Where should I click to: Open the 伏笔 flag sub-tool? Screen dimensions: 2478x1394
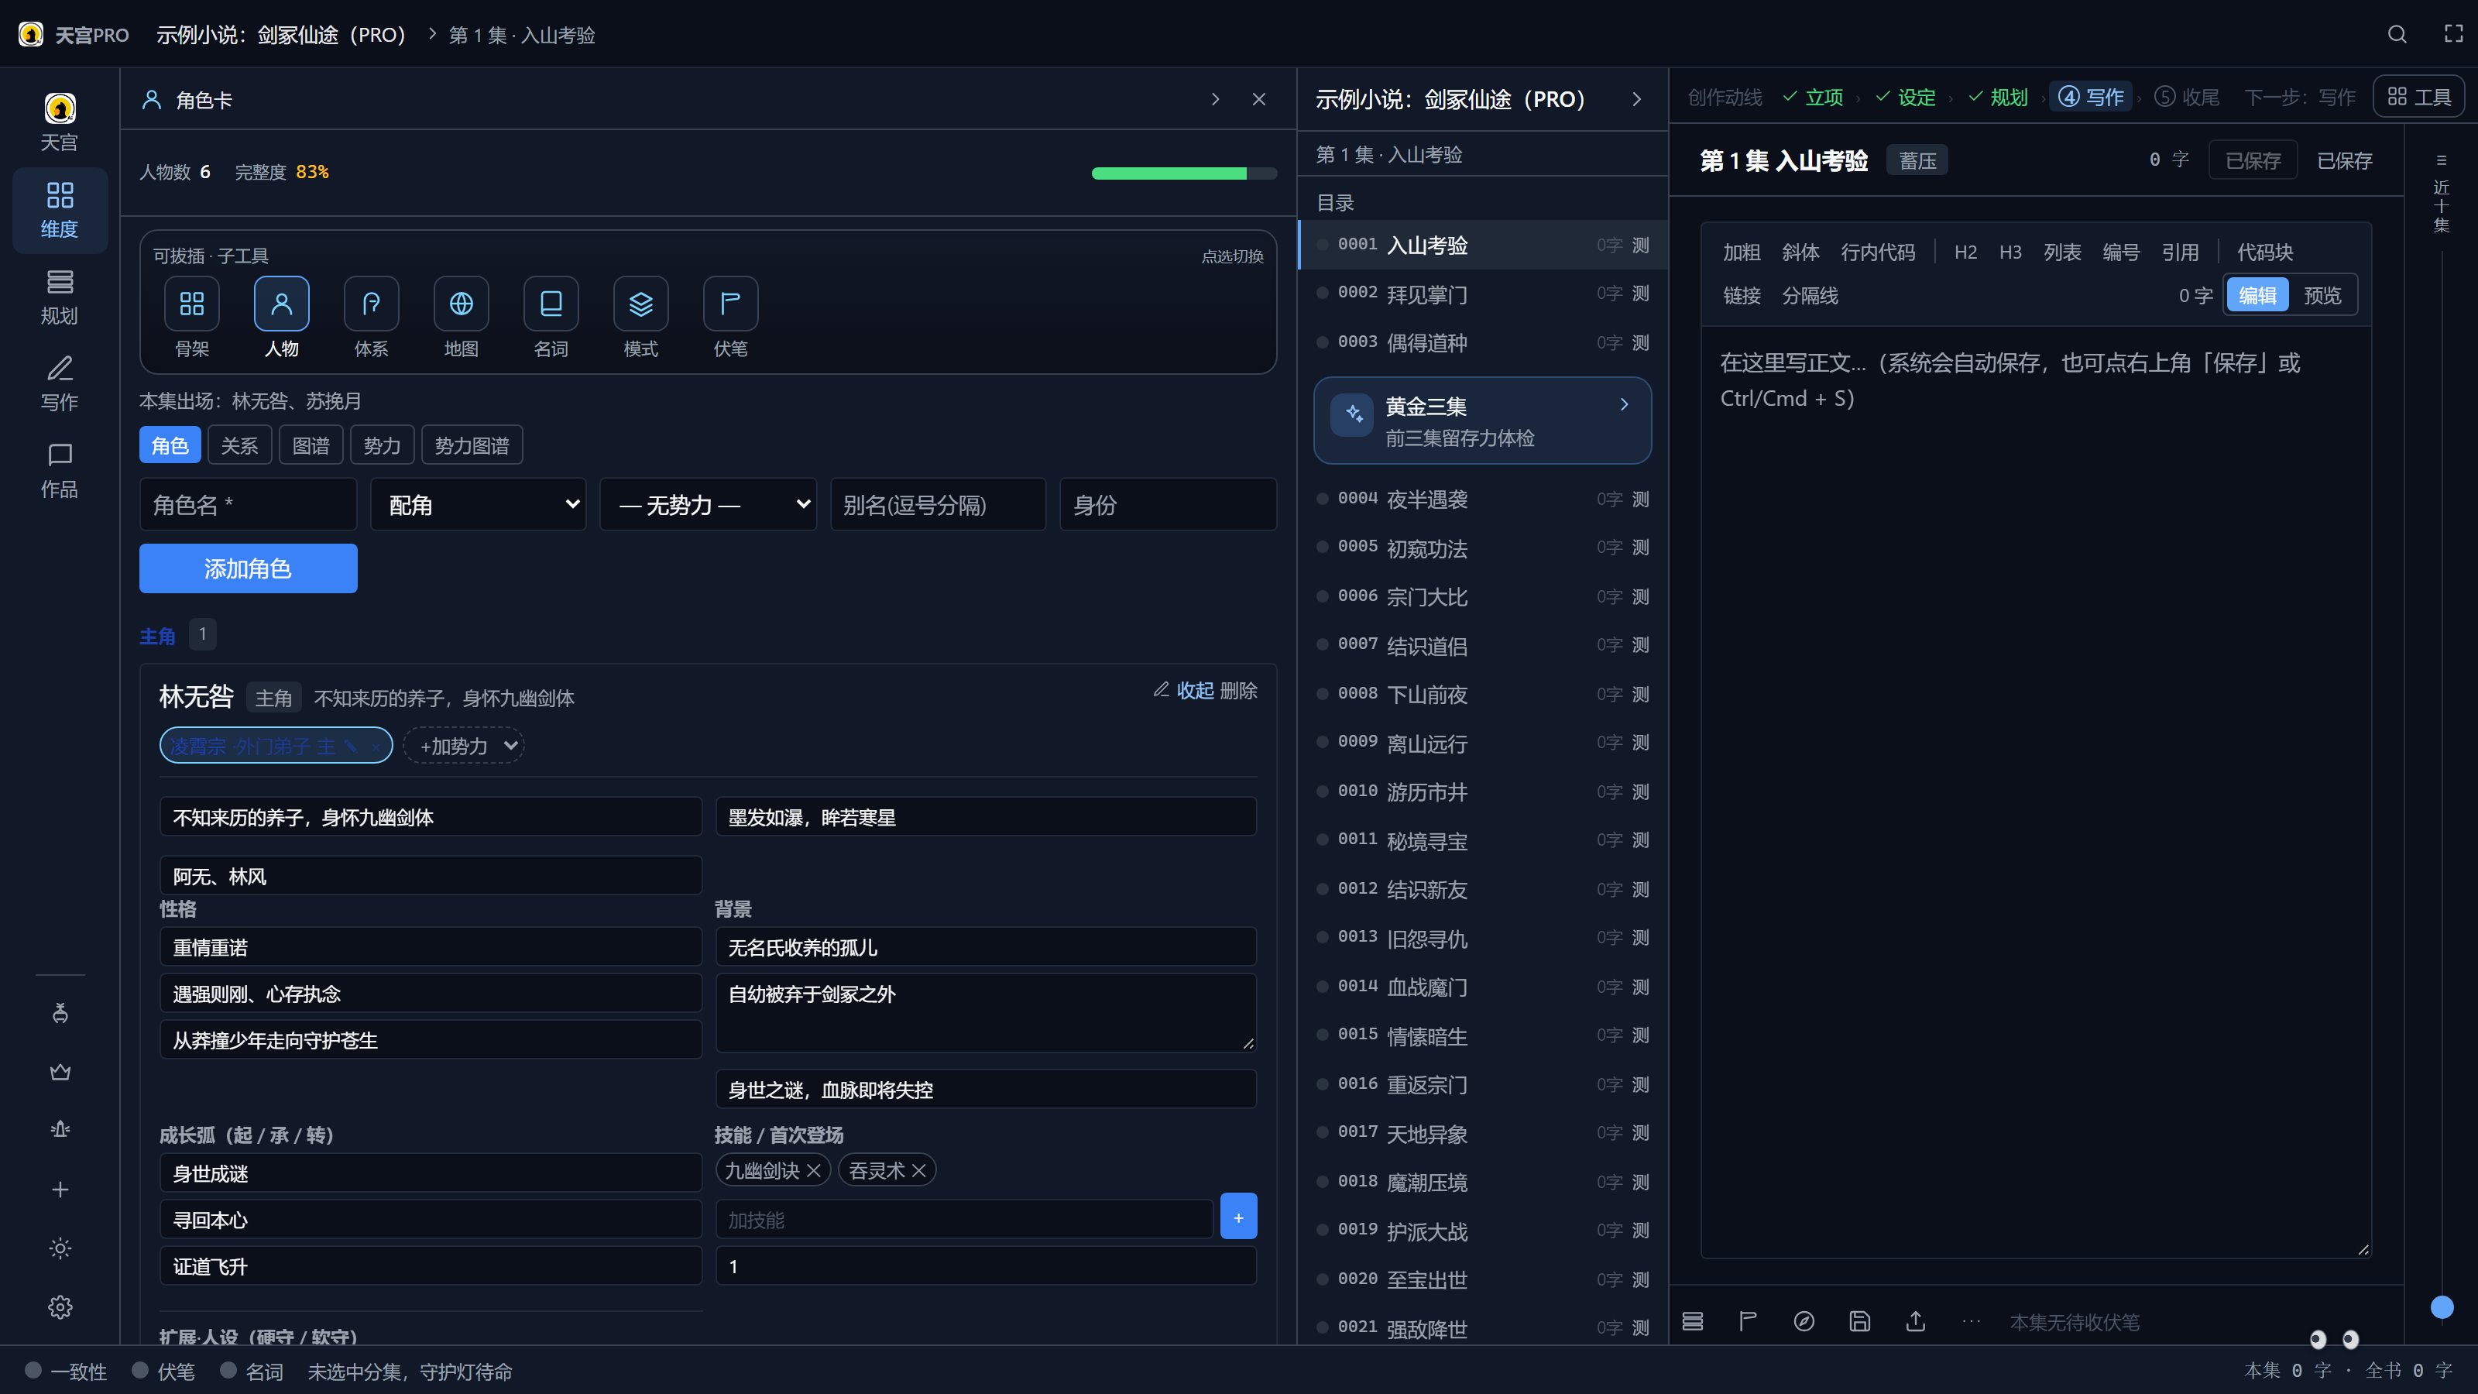click(730, 304)
